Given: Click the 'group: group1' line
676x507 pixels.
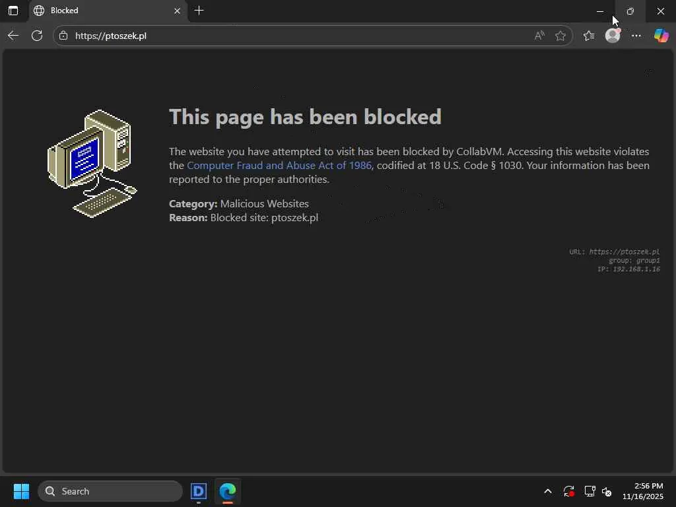Looking at the screenshot, I should [634, 260].
